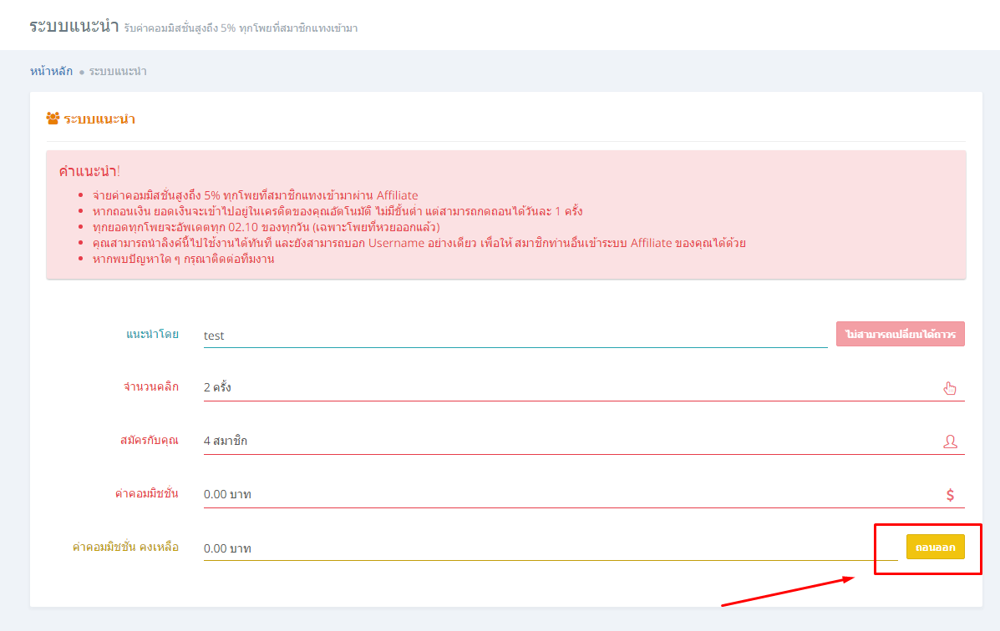
Task: Select the สมัครกับคุณ field showing 4 สมาชิก
Action: [568, 441]
